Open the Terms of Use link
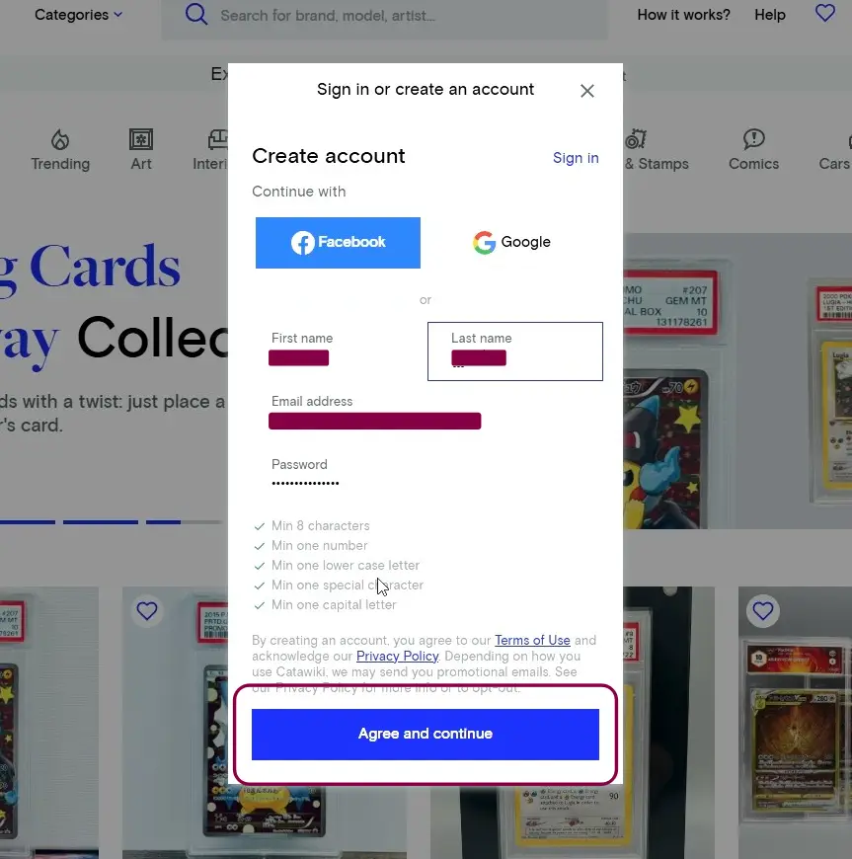852x859 pixels. coord(532,640)
